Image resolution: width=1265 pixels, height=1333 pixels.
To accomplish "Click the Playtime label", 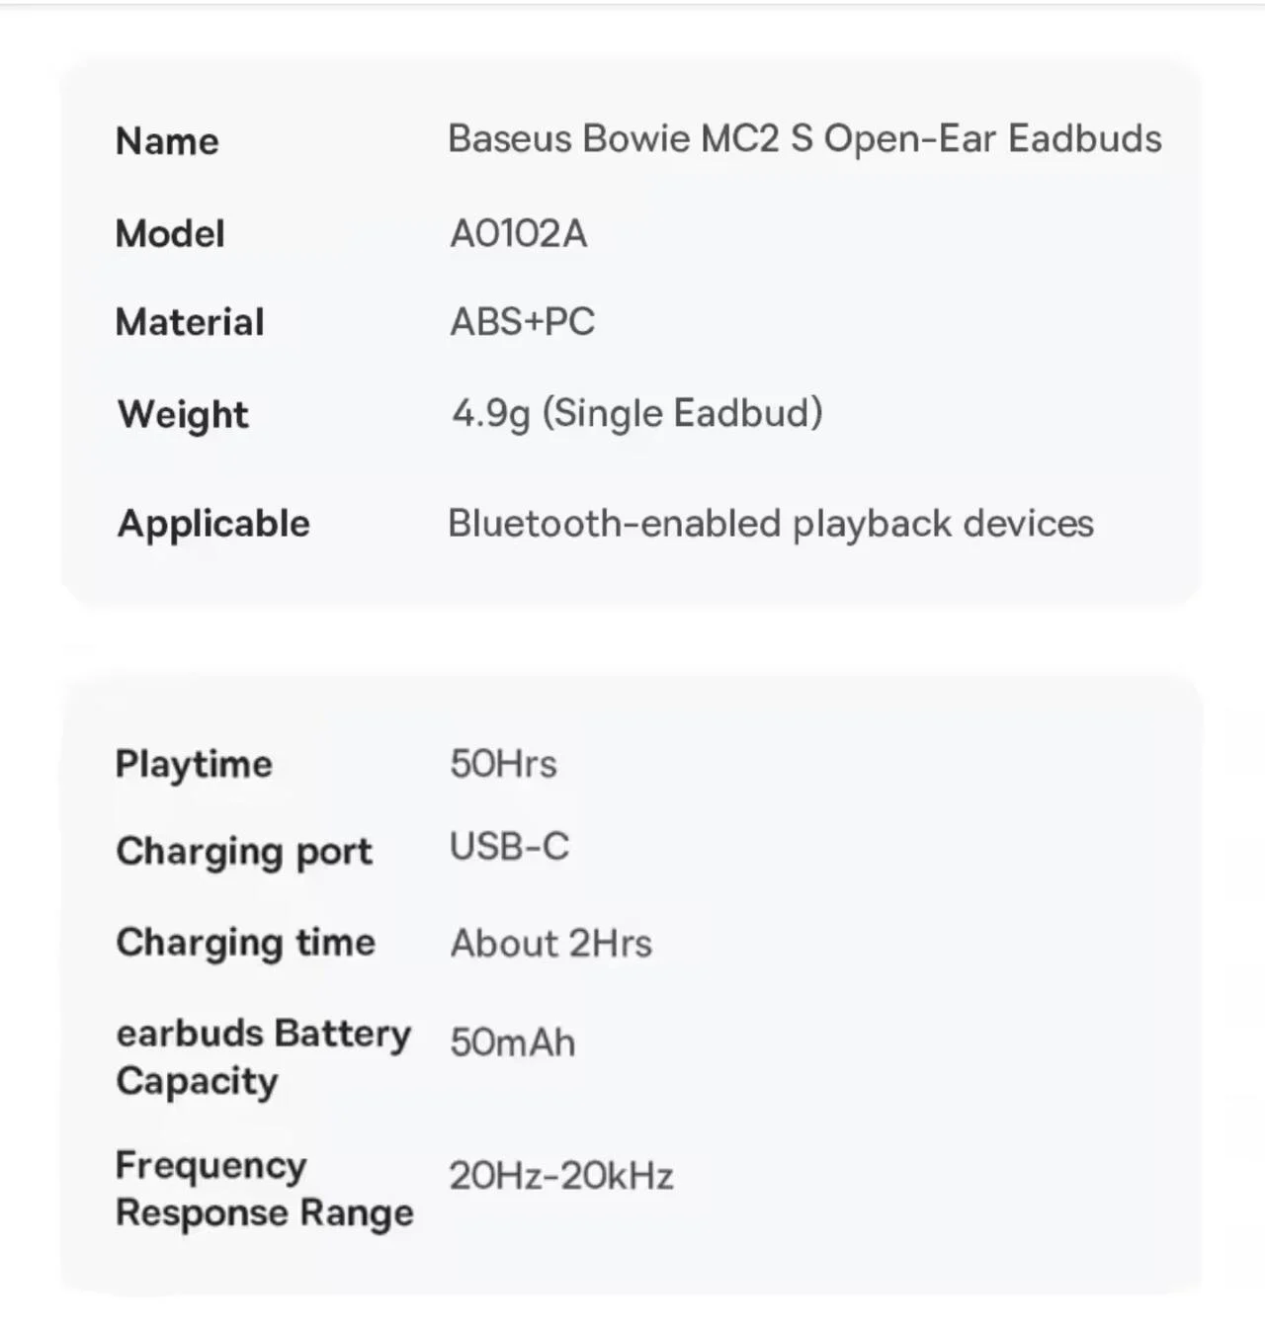I will pyautogui.click(x=194, y=765).
